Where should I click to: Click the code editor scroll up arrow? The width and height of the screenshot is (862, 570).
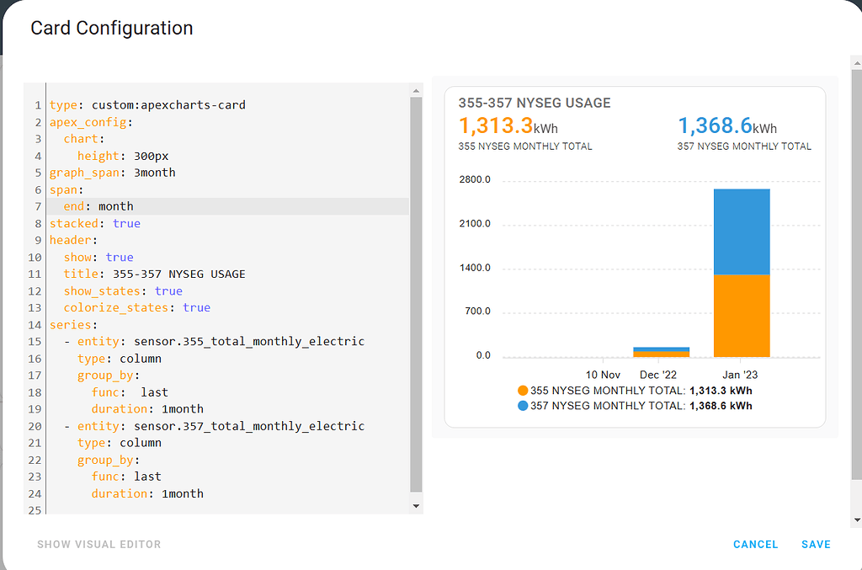pyautogui.click(x=416, y=90)
